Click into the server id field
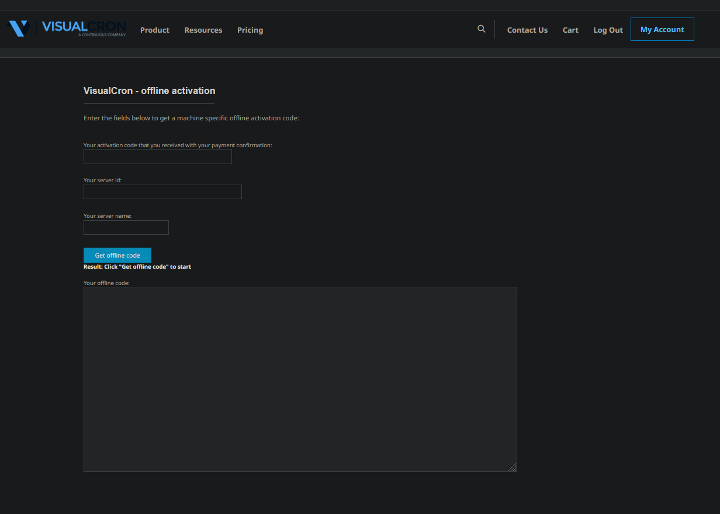Viewport: 720px width, 514px height. [x=162, y=192]
